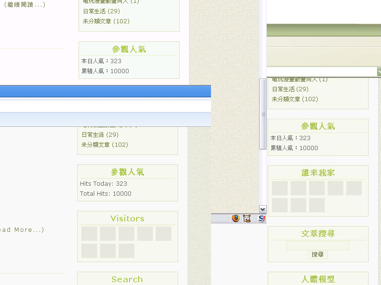381x285 pixels.
Task: Select last second-row avatar in 誰來我家 panel
Action: click(x=317, y=205)
